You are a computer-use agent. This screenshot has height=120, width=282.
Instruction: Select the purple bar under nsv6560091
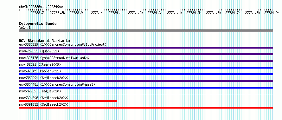[146, 81]
